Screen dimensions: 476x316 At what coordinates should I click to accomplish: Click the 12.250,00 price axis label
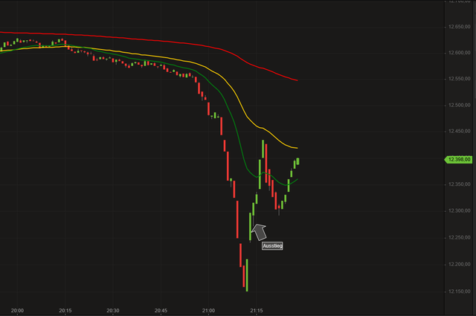[x=460, y=238]
